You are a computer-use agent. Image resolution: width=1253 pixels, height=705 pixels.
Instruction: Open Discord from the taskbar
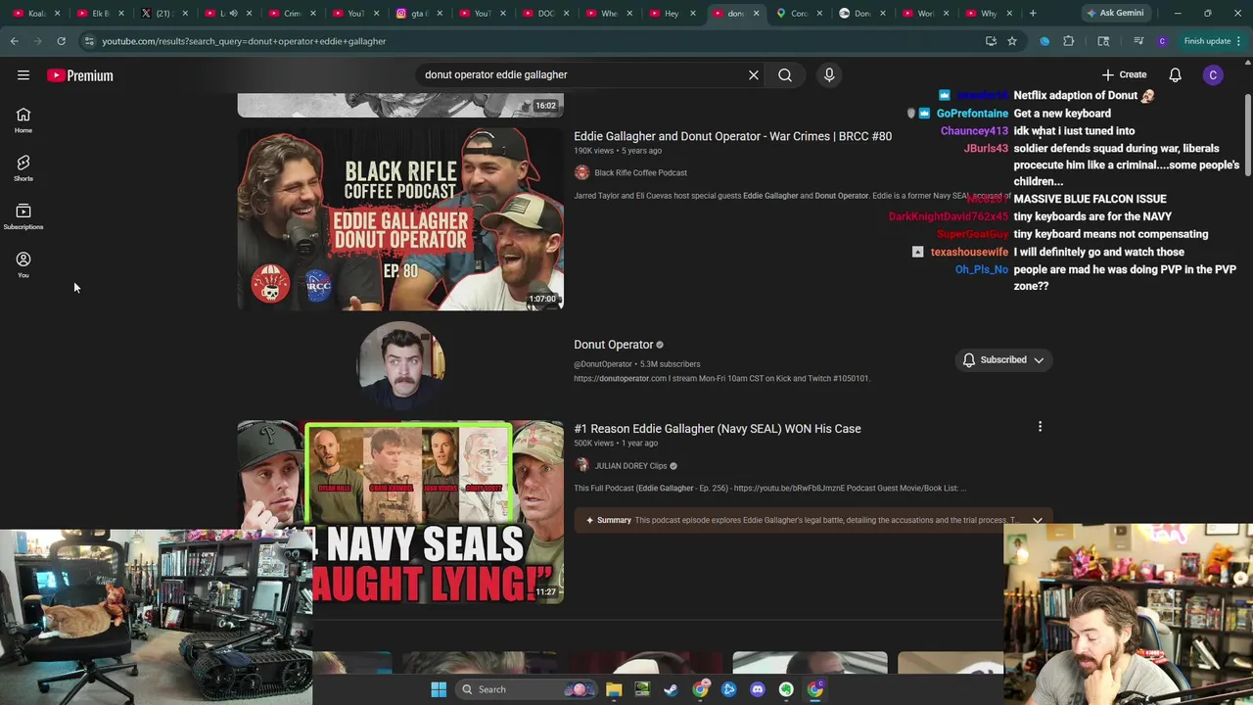coord(757,689)
